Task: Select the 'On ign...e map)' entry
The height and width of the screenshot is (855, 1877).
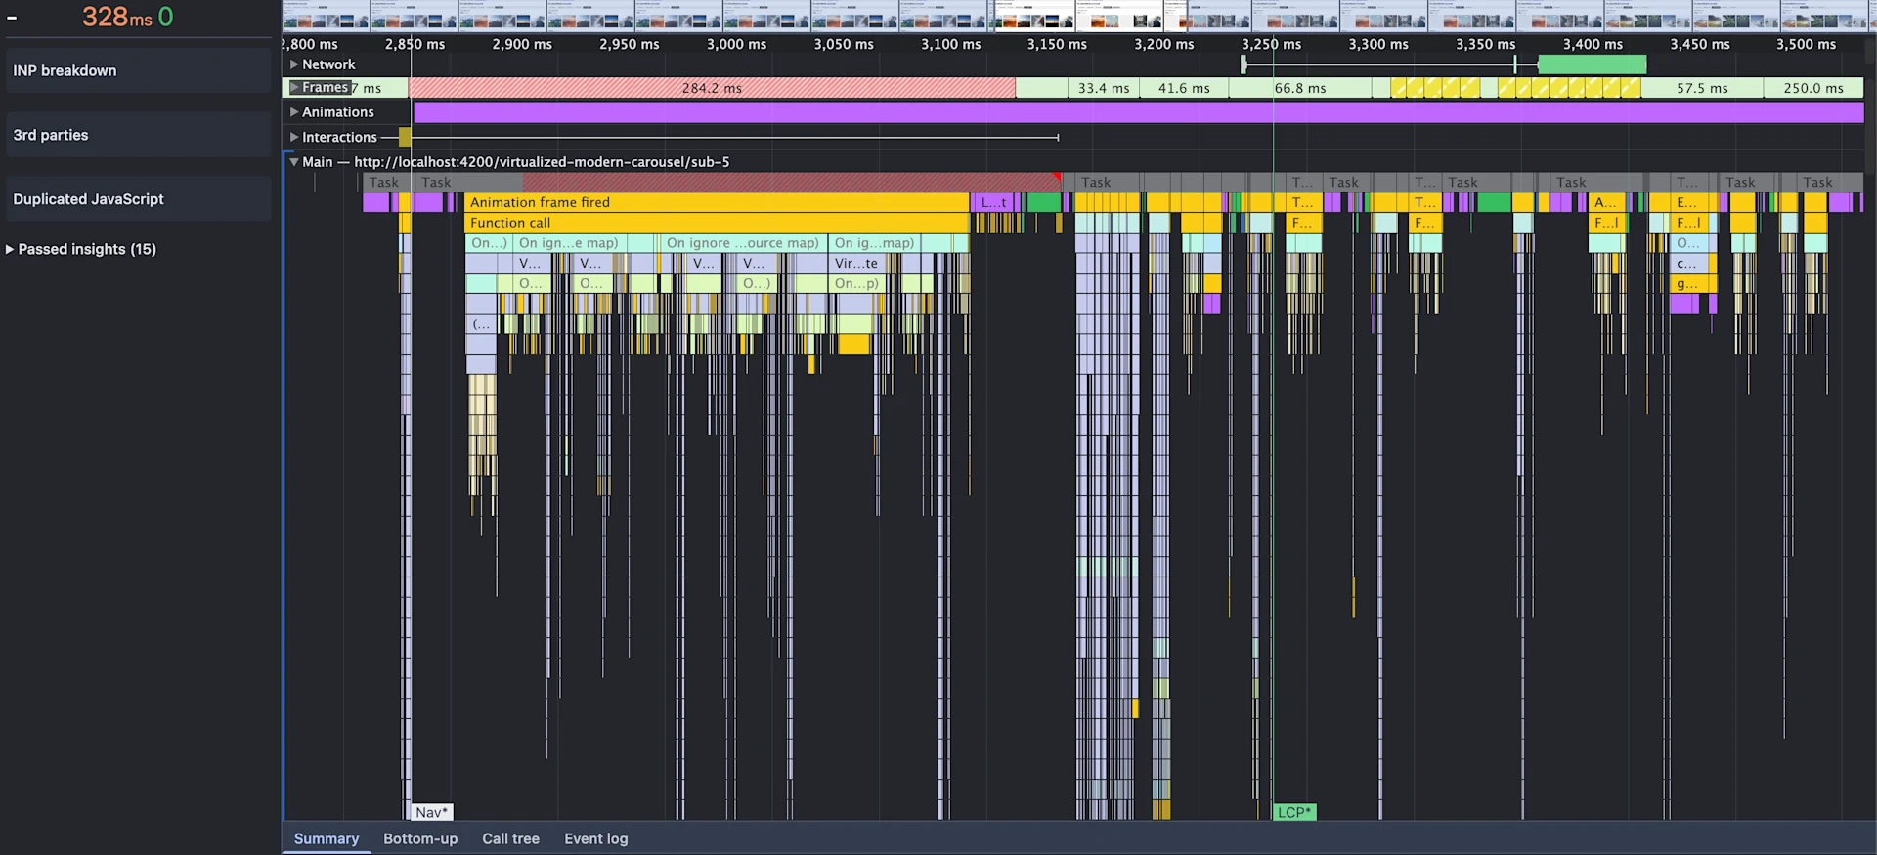Action: coord(569,243)
